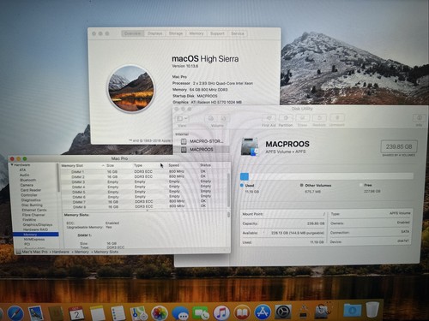Collapse the Hardware tree in System Information
The image size is (429, 321).
click(12, 165)
